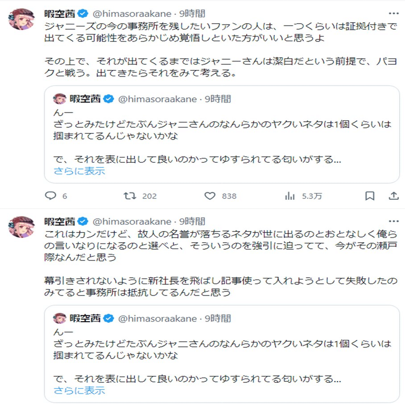Expand さらに表示 in second quoted tweet
This screenshot has width=405, height=405.
(x=79, y=390)
